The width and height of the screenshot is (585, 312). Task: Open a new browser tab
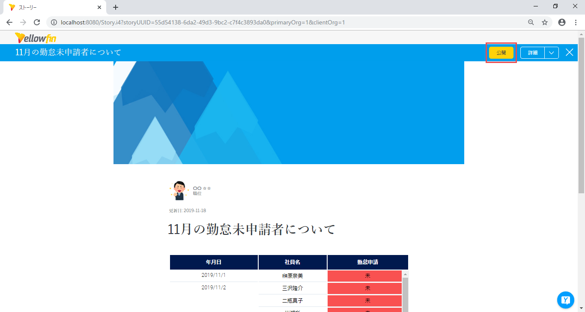(x=116, y=7)
